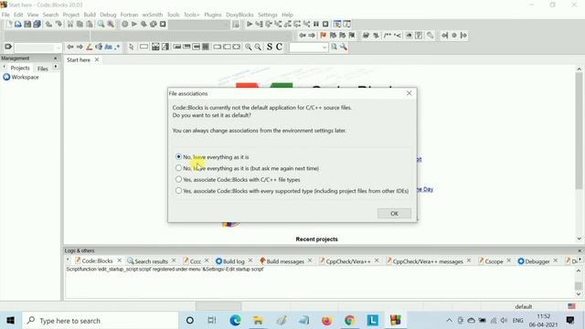The image size is (585, 329).
Task: Click the Jump forward arrow beside bookmarks
Action: pos(312,36)
